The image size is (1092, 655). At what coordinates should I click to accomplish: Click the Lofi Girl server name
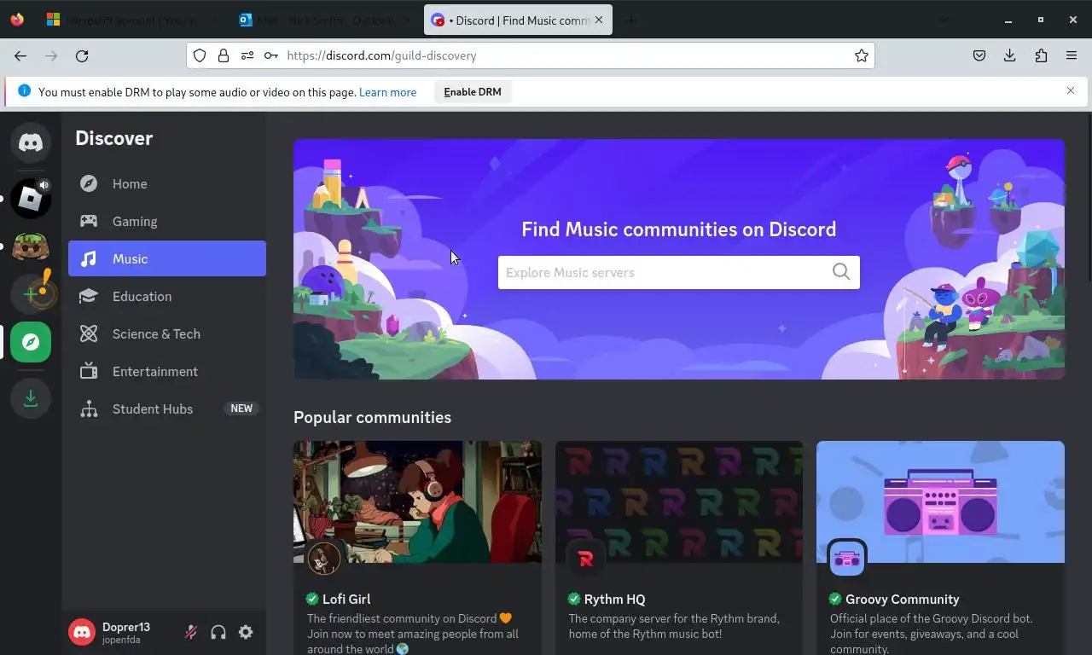(346, 599)
